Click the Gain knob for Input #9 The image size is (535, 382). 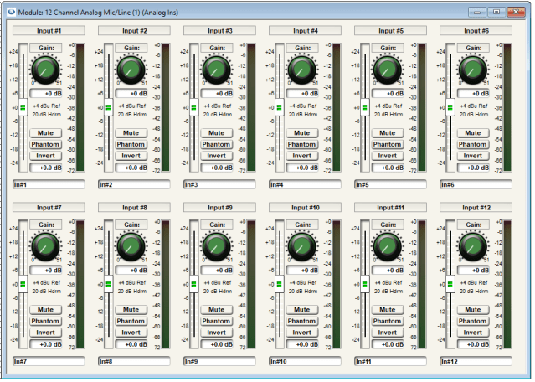pyautogui.click(x=216, y=245)
